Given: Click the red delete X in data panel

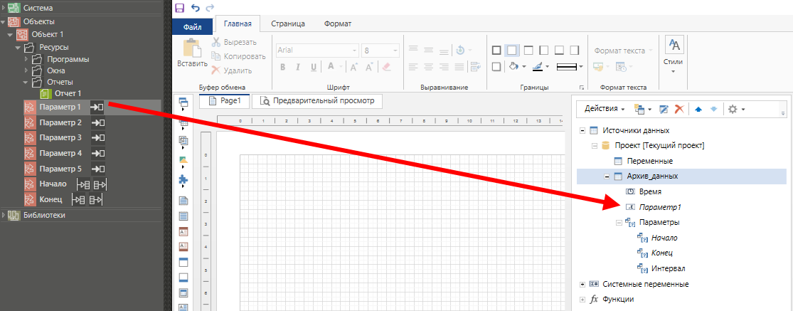Looking at the screenshot, I should coord(679,109).
